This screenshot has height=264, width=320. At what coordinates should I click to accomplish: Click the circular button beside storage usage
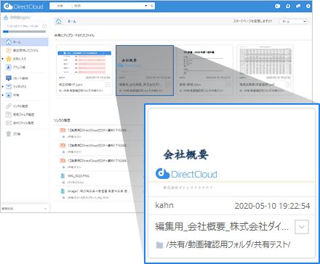tap(44, 26)
